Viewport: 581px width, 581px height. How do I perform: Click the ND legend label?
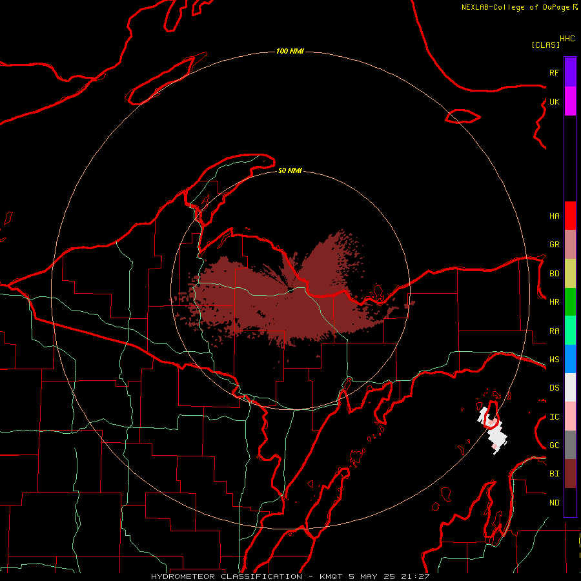pyautogui.click(x=554, y=503)
